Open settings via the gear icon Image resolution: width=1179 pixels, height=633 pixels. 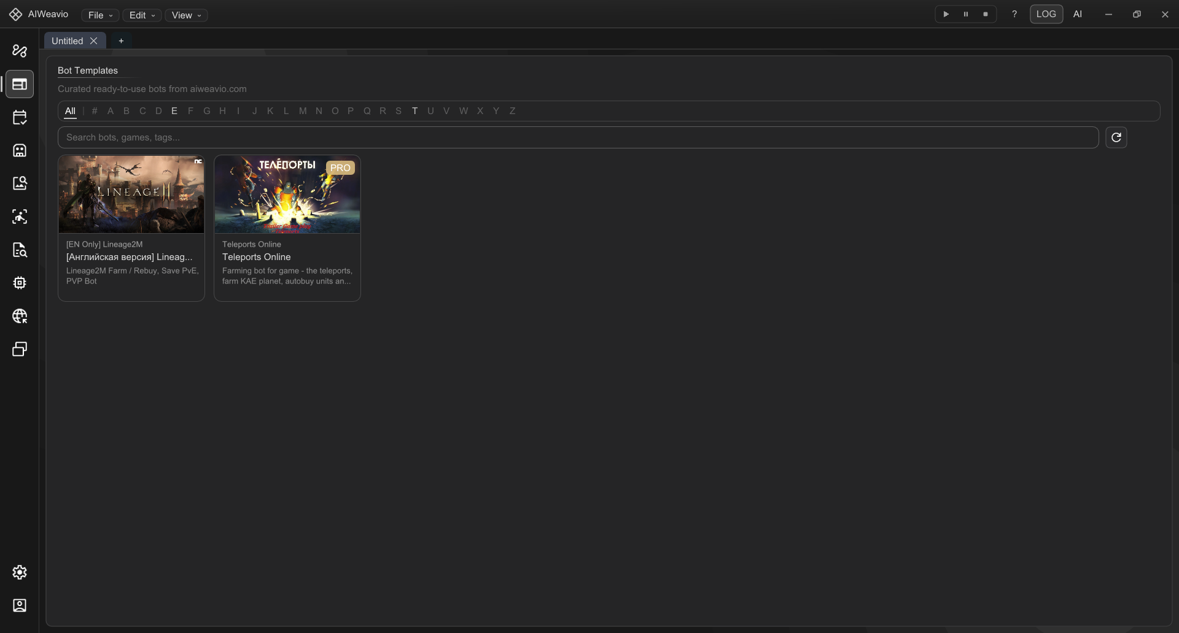20,572
